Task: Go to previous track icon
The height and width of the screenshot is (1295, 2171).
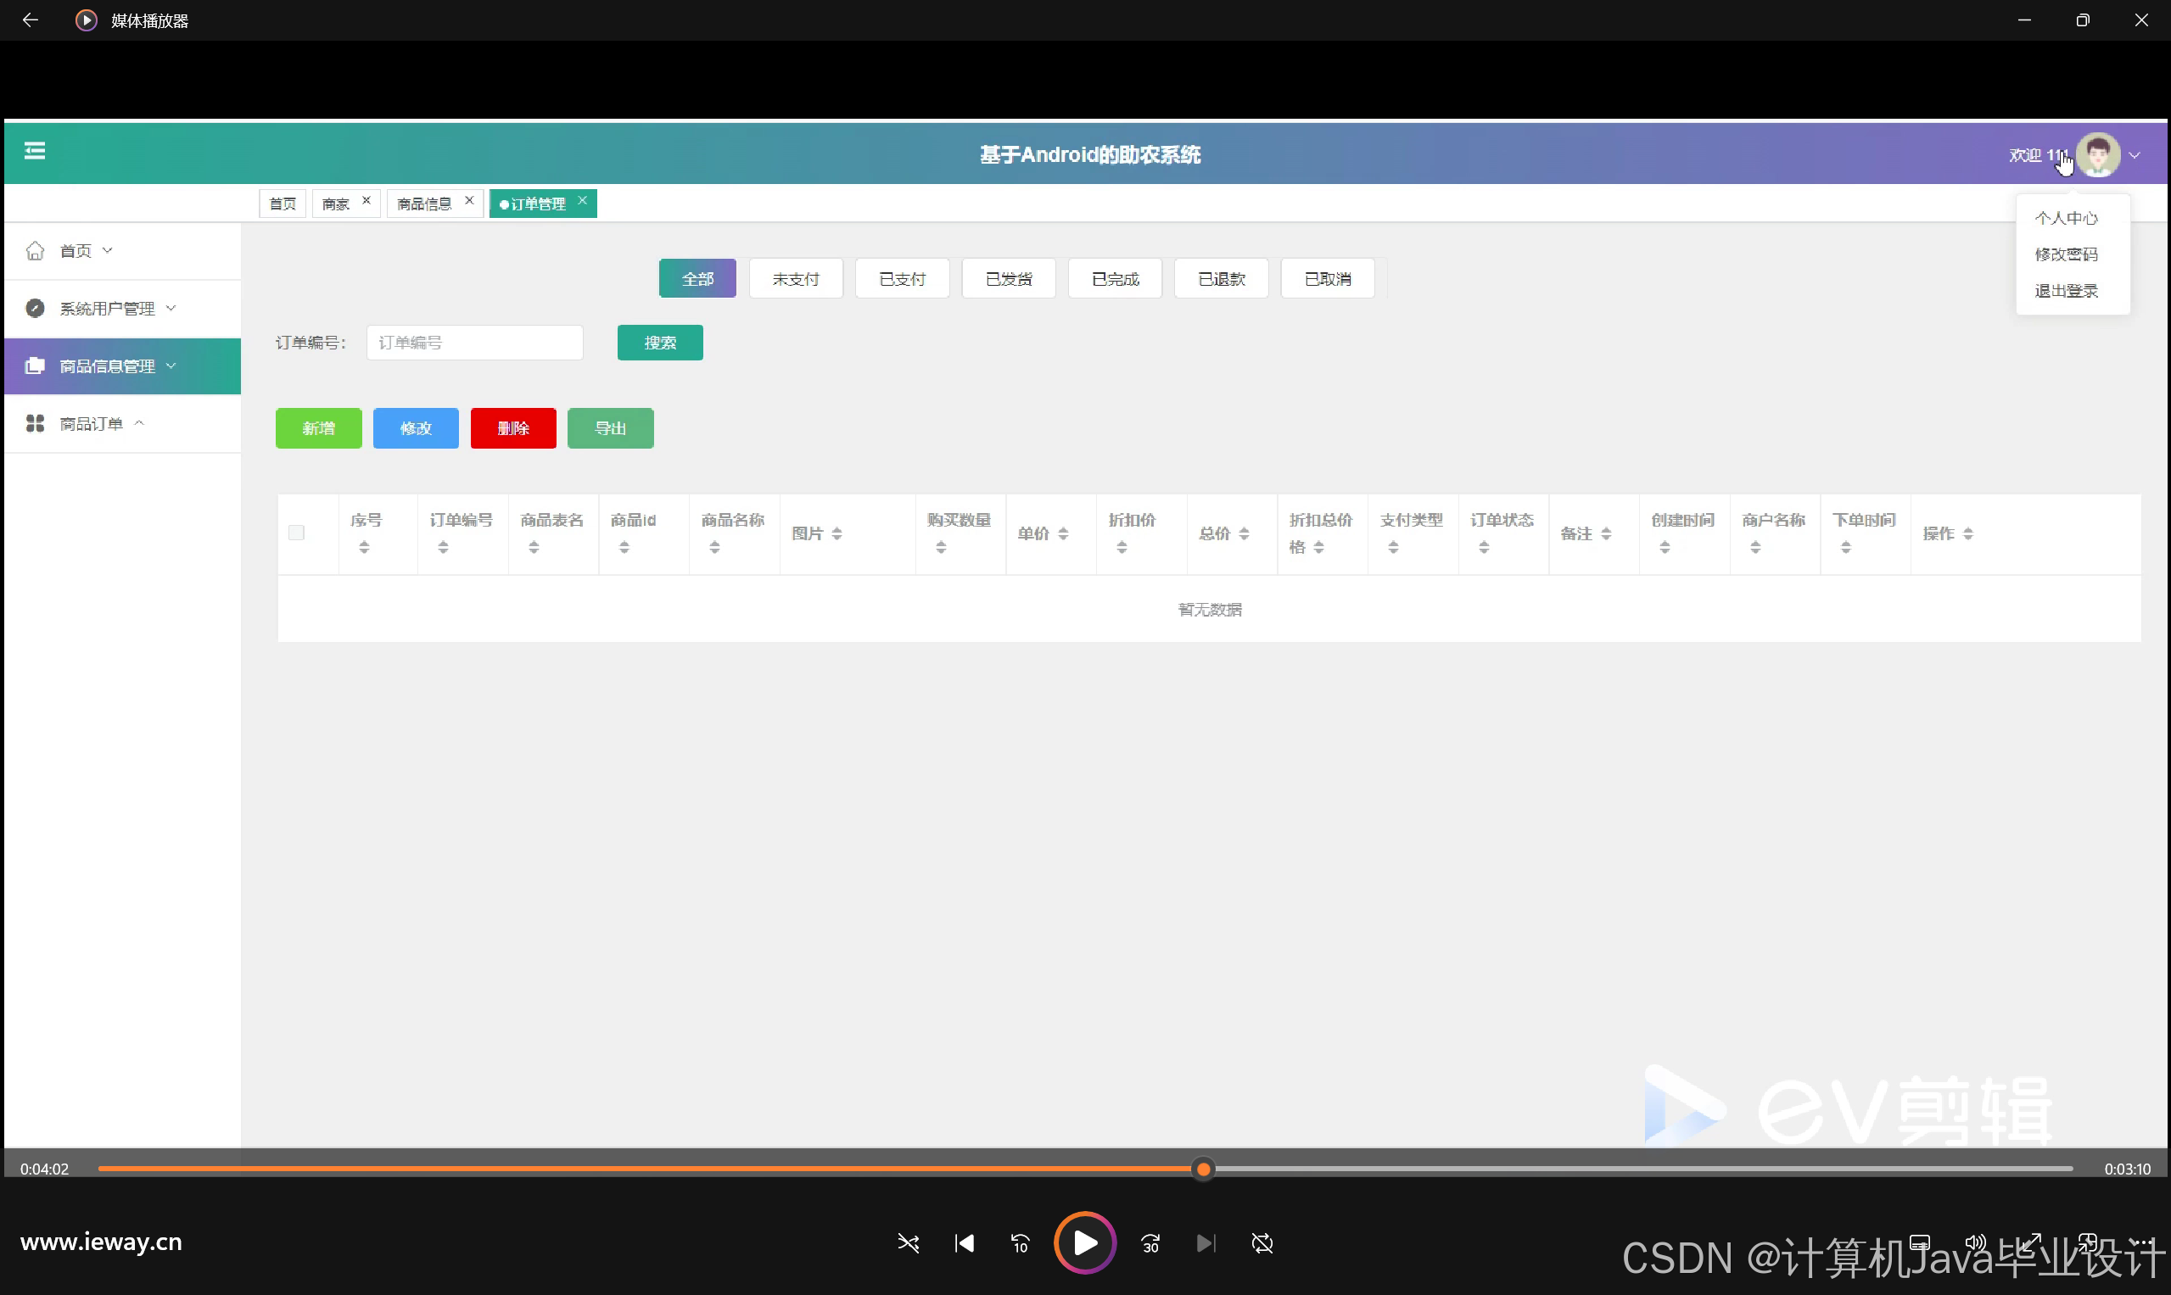Action: pyautogui.click(x=964, y=1243)
